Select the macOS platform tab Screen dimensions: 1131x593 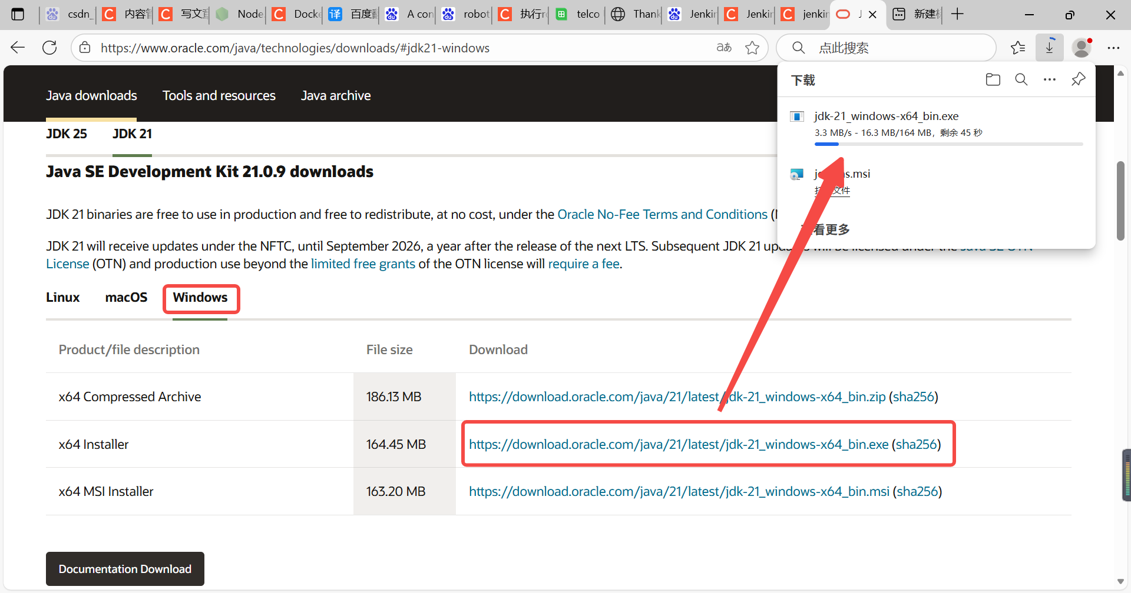[x=126, y=297]
